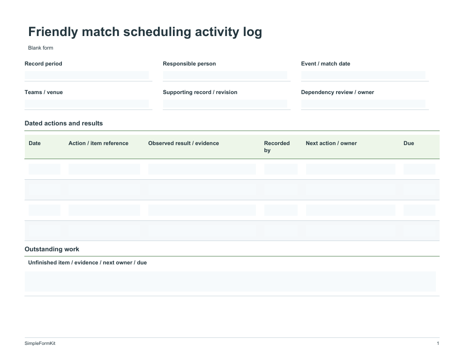Click the Next action / owner header
Image resolution: width=464 pixels, height=358 pixels.
(331, 143)
